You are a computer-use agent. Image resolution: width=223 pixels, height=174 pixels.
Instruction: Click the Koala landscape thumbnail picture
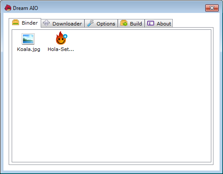coord(28,39)
